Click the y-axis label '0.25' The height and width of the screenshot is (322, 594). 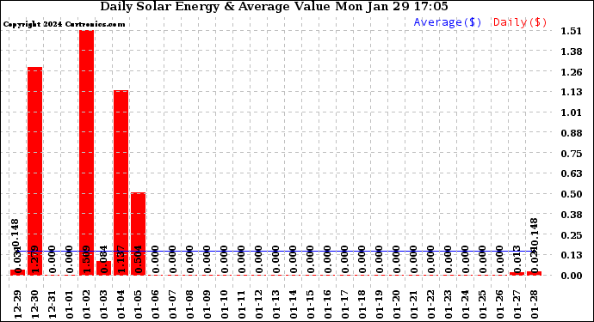tap(572, 235)
